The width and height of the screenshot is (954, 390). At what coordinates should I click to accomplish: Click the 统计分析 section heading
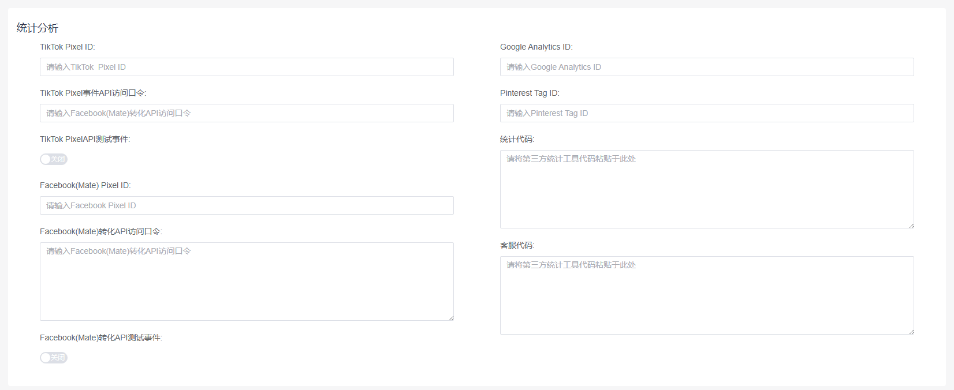(38, 28)
